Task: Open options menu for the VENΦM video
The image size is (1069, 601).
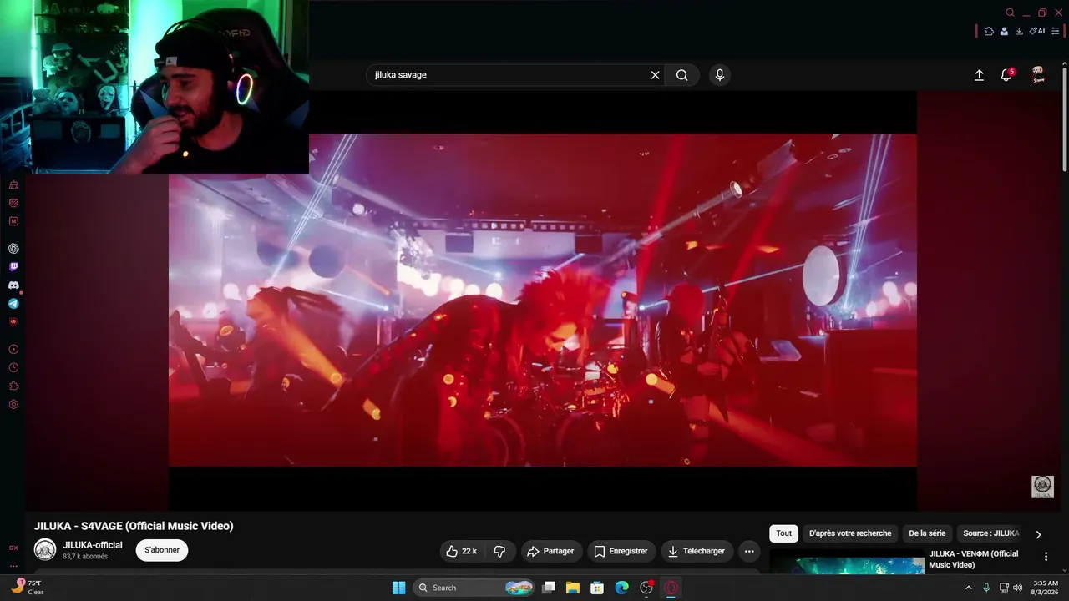Action: [x=1046, y=557]
